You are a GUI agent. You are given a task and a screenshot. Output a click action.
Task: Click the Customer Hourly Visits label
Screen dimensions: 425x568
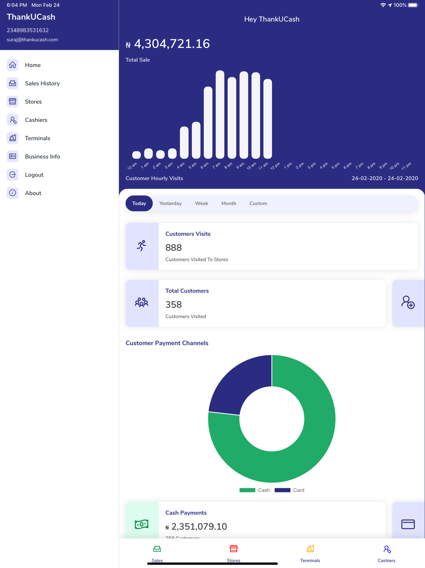click(x=154, y=178)
